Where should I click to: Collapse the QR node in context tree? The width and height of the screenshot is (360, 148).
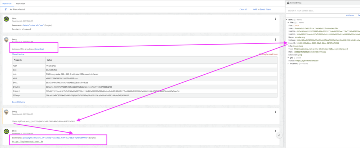coord(288,57)
